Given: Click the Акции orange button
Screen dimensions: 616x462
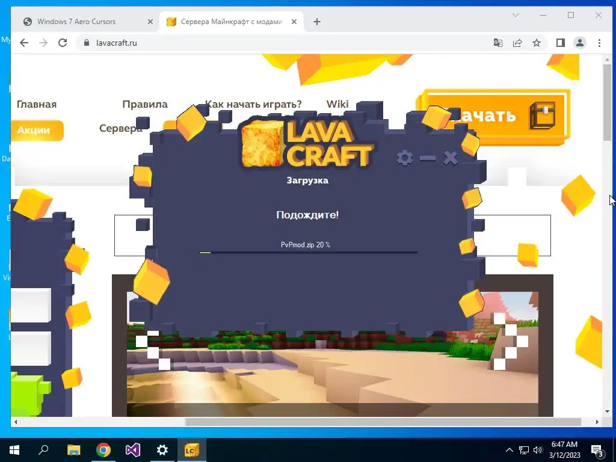Looking at the screenshot, I should coord(37,130).
